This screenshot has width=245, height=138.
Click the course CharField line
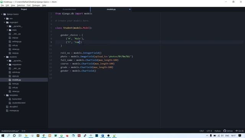[x=88, y=64]
